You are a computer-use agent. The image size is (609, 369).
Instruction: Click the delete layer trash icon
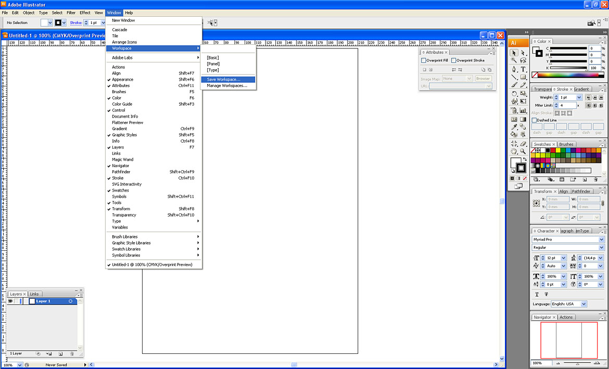pyautogui.click(x=72, y=354)
